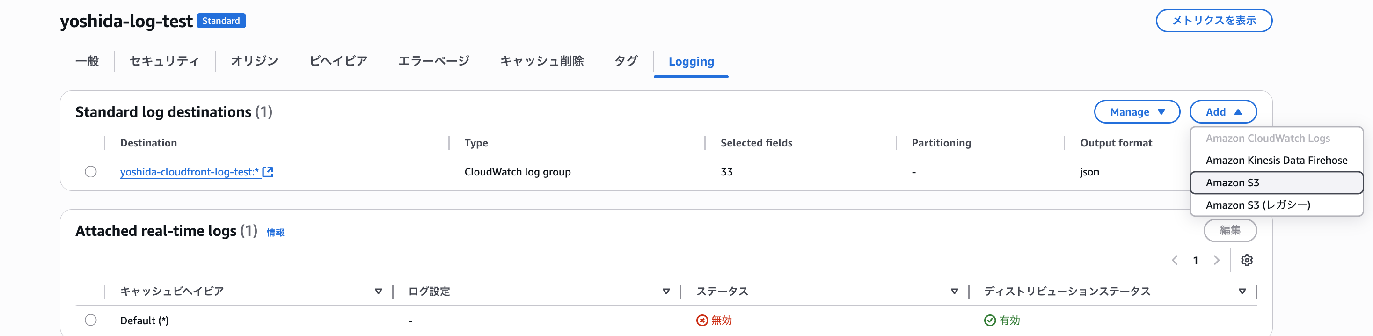The image size is (1373, 336).
Task: Sort by ディストリビューションステータス column arrow
Action: [x=1242, y=291]
